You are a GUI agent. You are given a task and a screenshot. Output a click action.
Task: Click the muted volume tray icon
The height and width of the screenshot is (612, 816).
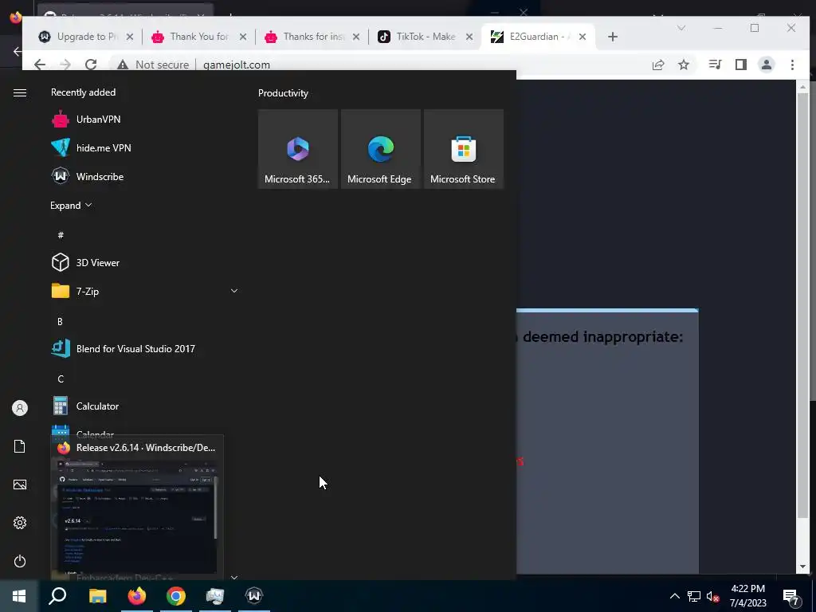712,596
